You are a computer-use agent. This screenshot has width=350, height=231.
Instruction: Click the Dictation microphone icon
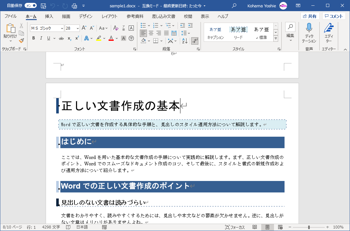[309, 27]
